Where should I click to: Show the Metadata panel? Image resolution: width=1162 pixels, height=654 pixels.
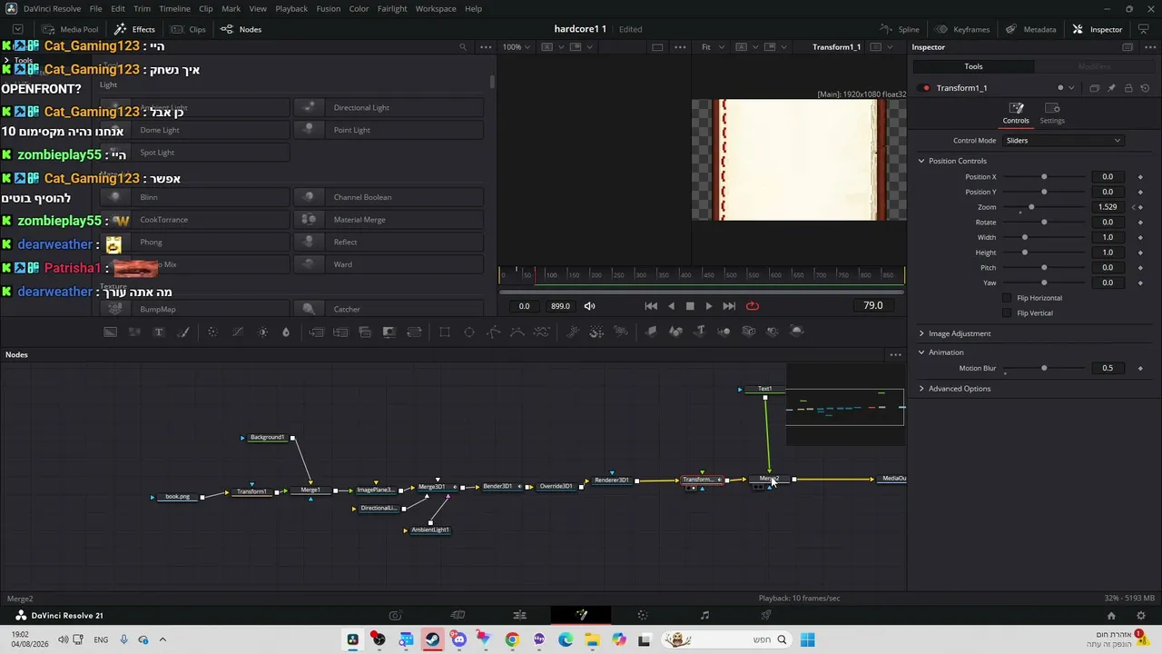(x=1031, y=29)
